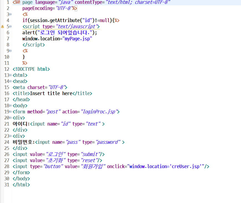This screenshot has height=203, width=241.
Task: Click line number 1 in the gutter
Action: click(8, 2)
